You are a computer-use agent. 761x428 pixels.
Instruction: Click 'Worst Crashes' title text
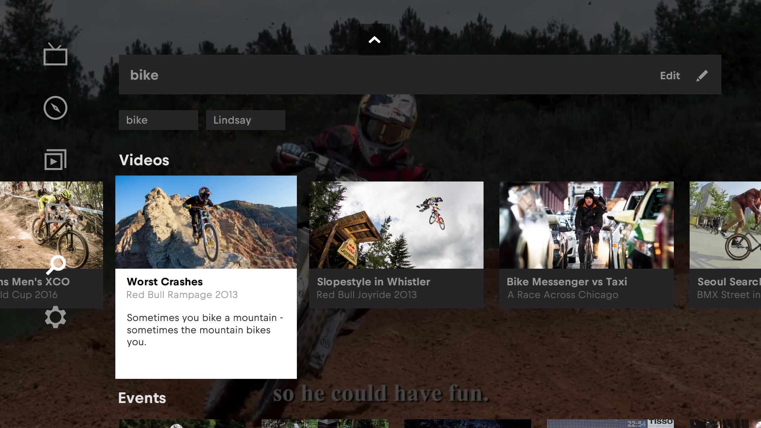(165, 282)
